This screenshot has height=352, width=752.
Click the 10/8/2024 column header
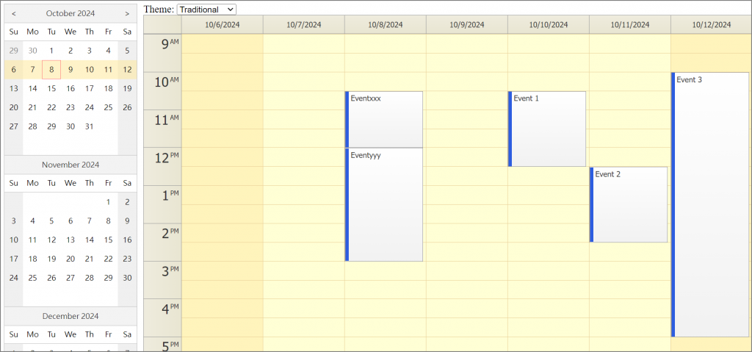click(385, 24)
